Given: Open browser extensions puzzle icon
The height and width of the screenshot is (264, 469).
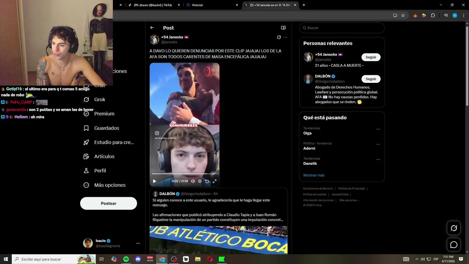Looking at the screenshot, I should 433,15.
